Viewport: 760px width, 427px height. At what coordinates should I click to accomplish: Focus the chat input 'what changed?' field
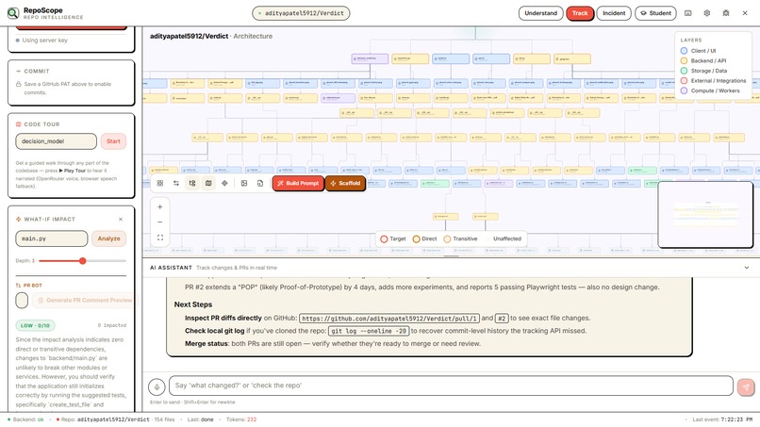coord(451,386)
